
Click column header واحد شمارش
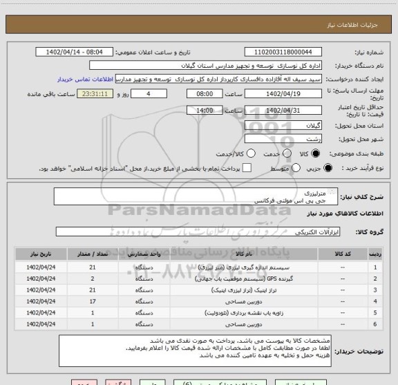pos(144,254)
